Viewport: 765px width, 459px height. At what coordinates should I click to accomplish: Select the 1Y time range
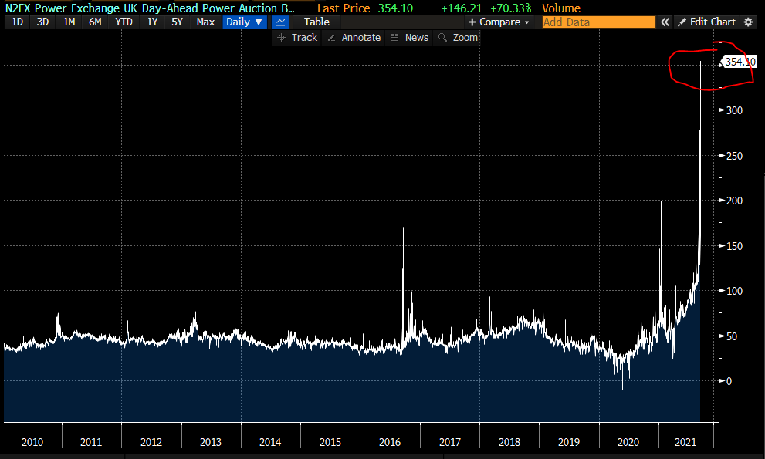[x=152, y=22]
